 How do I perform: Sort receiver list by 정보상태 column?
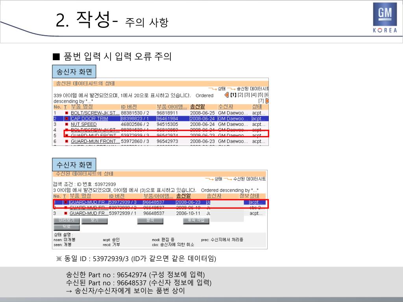pyautogui.click(x=249, y=196)
